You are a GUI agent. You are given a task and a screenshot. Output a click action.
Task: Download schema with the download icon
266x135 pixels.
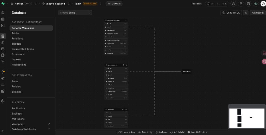[246, 13]
